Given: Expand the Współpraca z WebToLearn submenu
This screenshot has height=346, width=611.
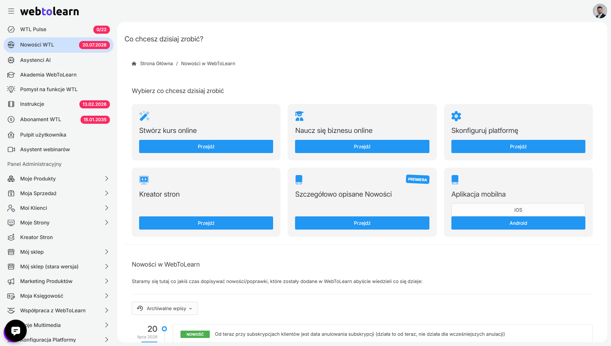Looking at the screenshot, I should (107, 310).
